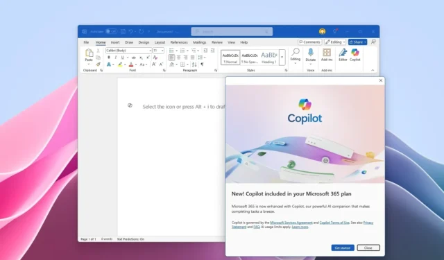Toggle show paragraph marks (pilcrow)
The height and width of the screenshot is (260, 444).
coord(202,64)
